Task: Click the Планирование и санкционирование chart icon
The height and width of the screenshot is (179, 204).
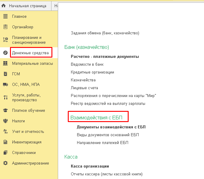Action: pos(5,40)
